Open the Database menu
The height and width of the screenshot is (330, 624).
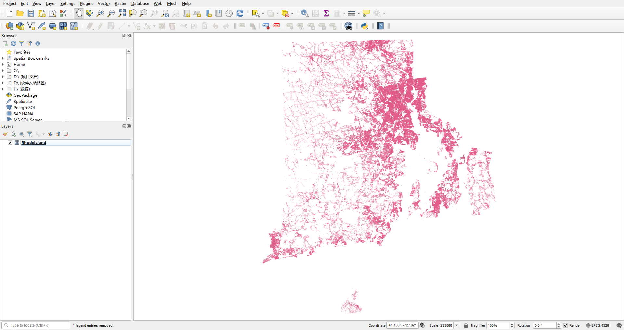pos(140,3)
